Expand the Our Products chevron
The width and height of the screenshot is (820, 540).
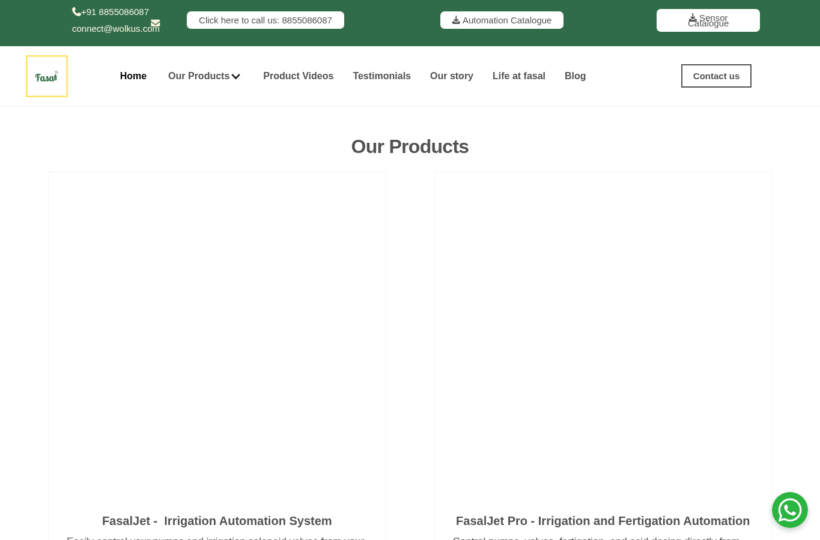click(236, 76)
